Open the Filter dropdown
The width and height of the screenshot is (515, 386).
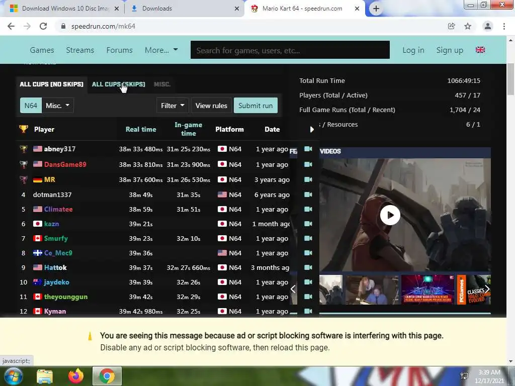click(173, 106)
